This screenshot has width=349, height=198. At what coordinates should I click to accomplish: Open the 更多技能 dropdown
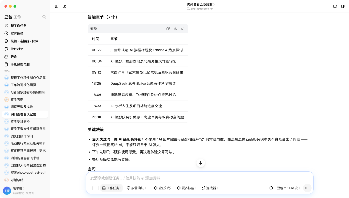coord(187,188)
